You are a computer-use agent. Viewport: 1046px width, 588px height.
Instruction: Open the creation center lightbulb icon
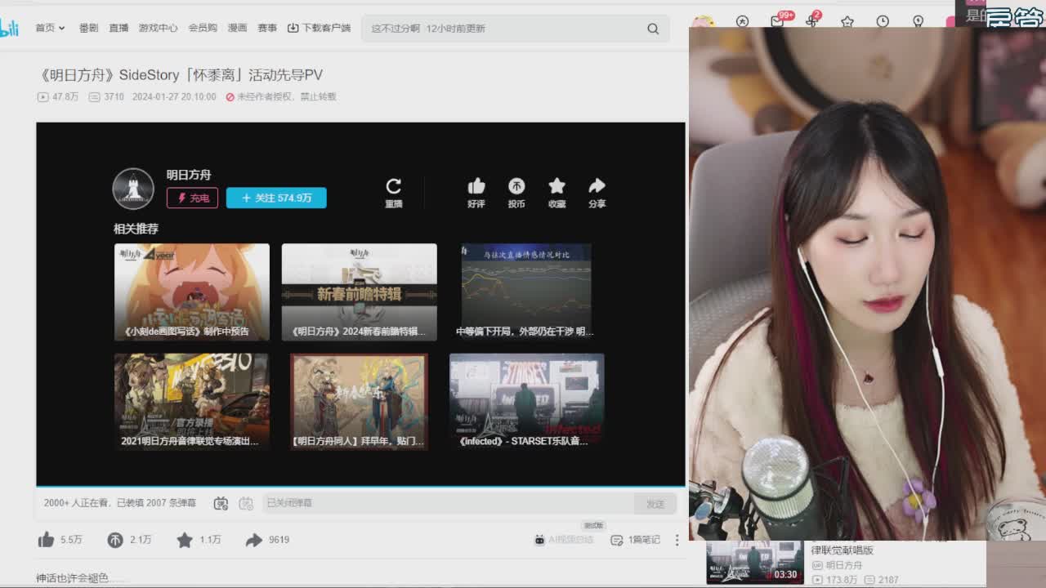point(919,21)
